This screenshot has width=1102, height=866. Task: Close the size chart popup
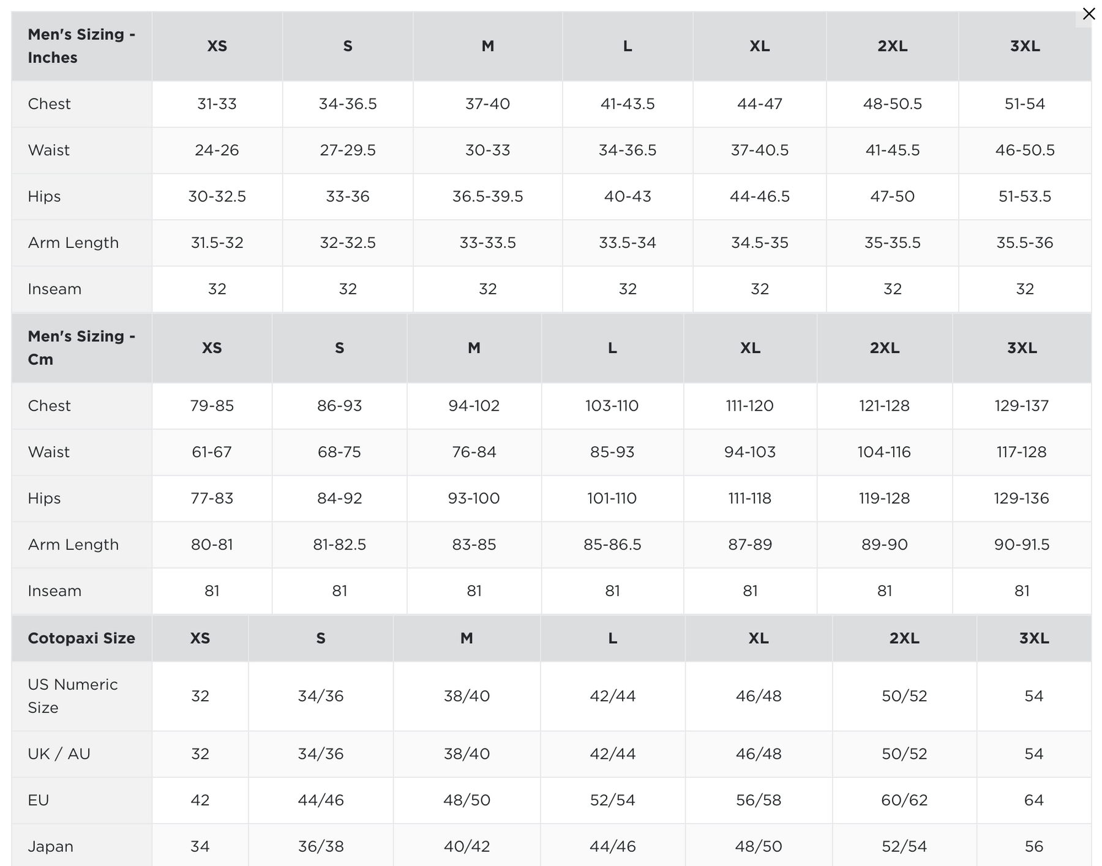1089,13
